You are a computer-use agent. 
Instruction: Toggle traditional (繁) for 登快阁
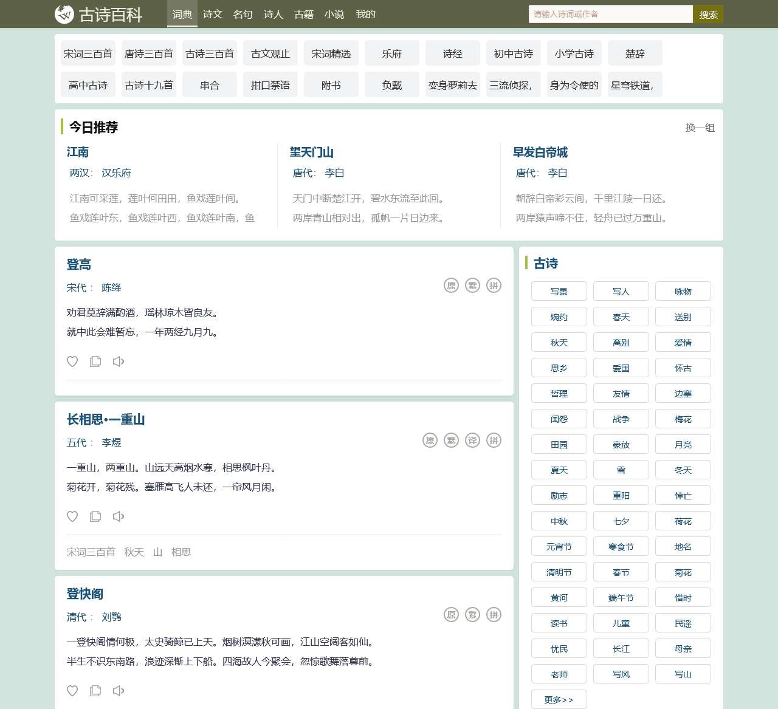pyautogui.click(x=472, y=615)
